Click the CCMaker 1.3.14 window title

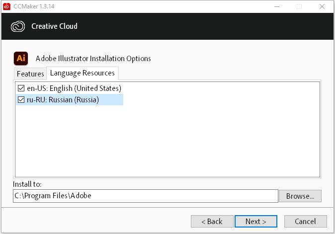coord(34,6)
